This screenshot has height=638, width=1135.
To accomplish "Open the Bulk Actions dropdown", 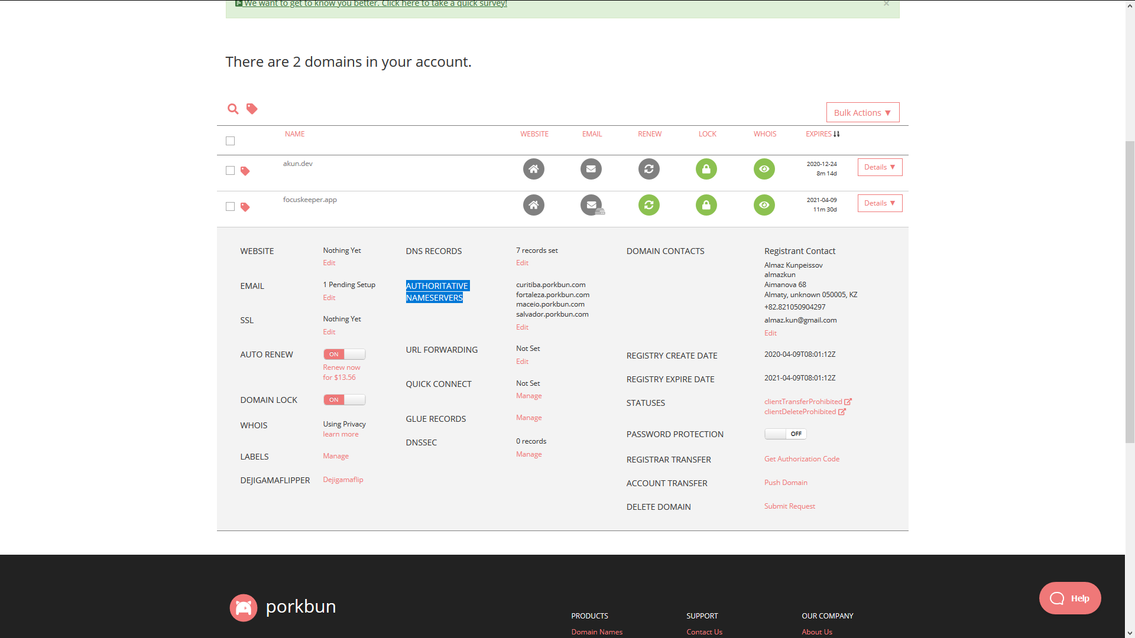I will pyautogui.click(x=862, y=112).
